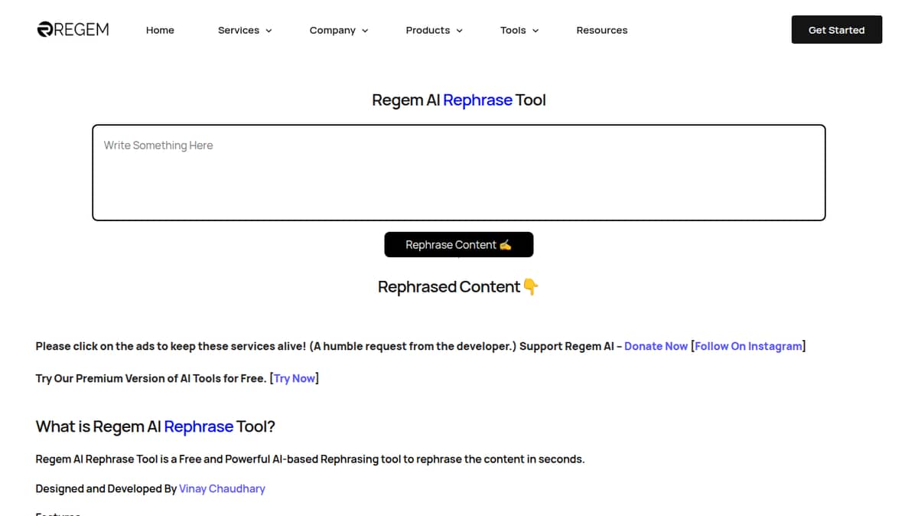This screenshot has width=918, height=516.
Task: Click the What is Regem AI Rephrase Tool heading
Action: click(155, 426)
